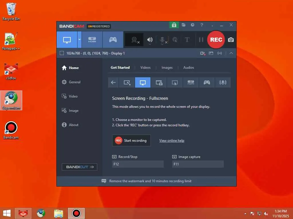Viewport: 293px width, 219px height.
Task: Click the back arrow in mode row
Action: click(x=113, y=82)
